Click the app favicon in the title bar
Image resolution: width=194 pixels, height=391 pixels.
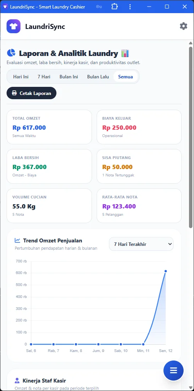pos(5,7)
